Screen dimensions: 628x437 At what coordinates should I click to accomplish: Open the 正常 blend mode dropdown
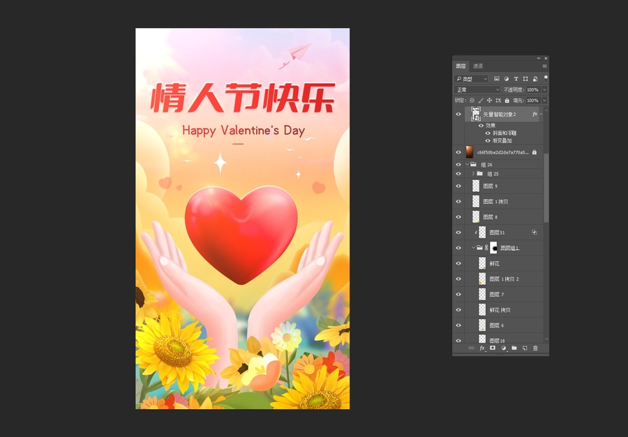click(x=477, y=90)
